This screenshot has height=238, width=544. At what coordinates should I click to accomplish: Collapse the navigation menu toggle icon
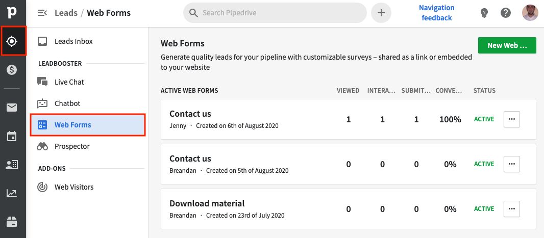(x=42, y=13)
